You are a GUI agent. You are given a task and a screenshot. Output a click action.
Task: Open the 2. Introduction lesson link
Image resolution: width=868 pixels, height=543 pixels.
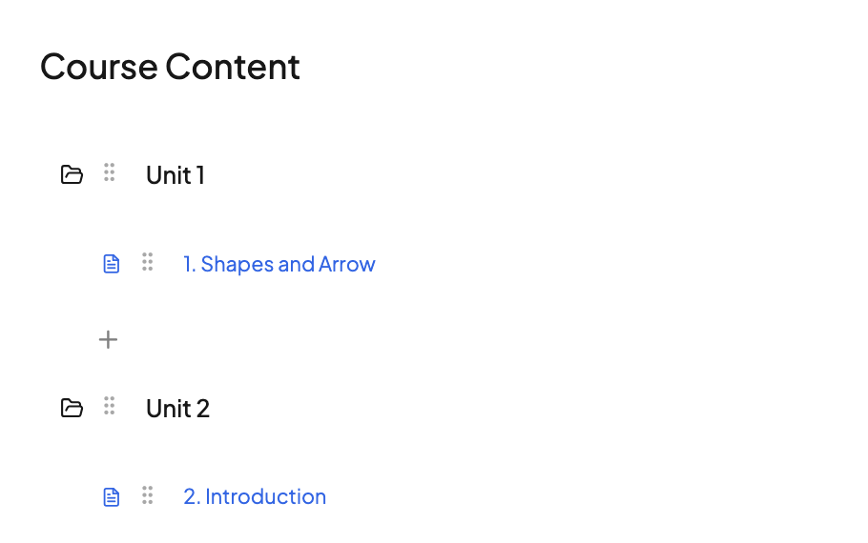[255, 496]
